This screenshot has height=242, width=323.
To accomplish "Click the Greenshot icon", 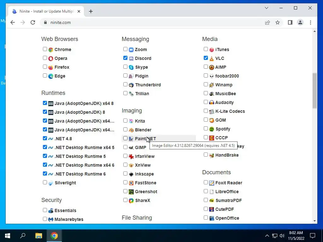I will click(x=131, y=192).
